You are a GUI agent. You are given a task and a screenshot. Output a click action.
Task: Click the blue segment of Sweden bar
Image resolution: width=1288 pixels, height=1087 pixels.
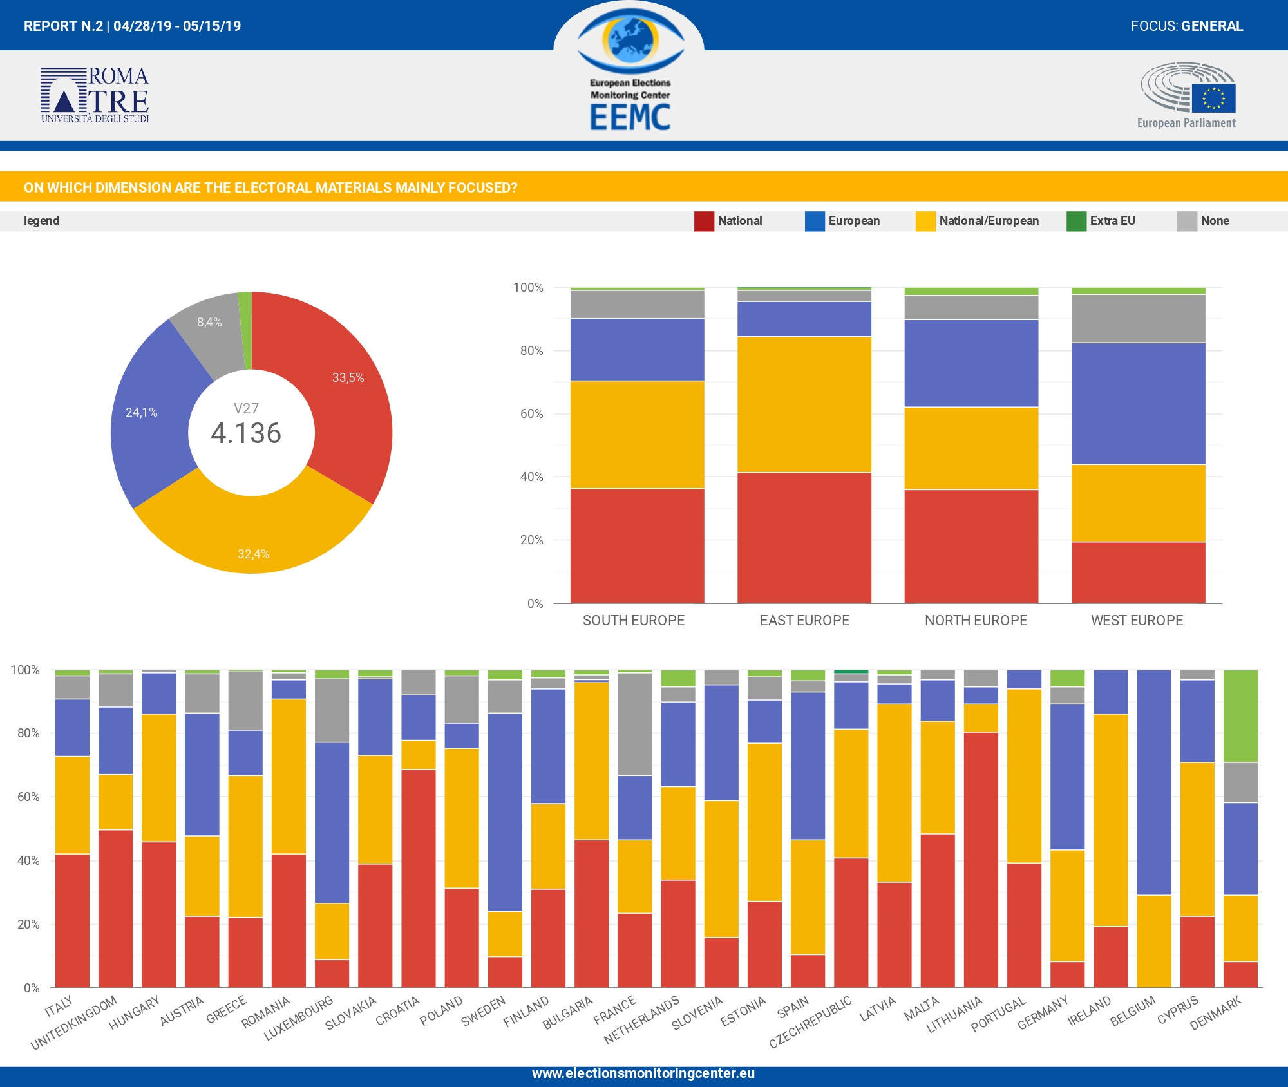click(505, 812)
